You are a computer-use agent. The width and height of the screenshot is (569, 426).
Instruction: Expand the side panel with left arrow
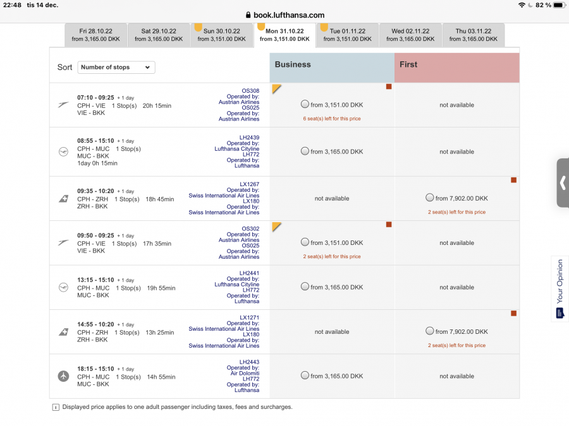(562, 183)
